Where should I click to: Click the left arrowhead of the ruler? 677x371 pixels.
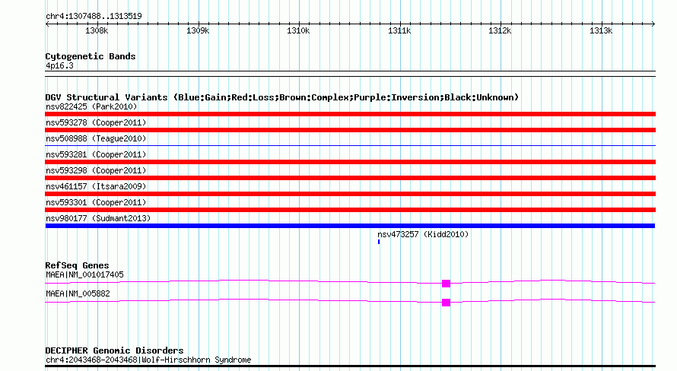point(47,24)
